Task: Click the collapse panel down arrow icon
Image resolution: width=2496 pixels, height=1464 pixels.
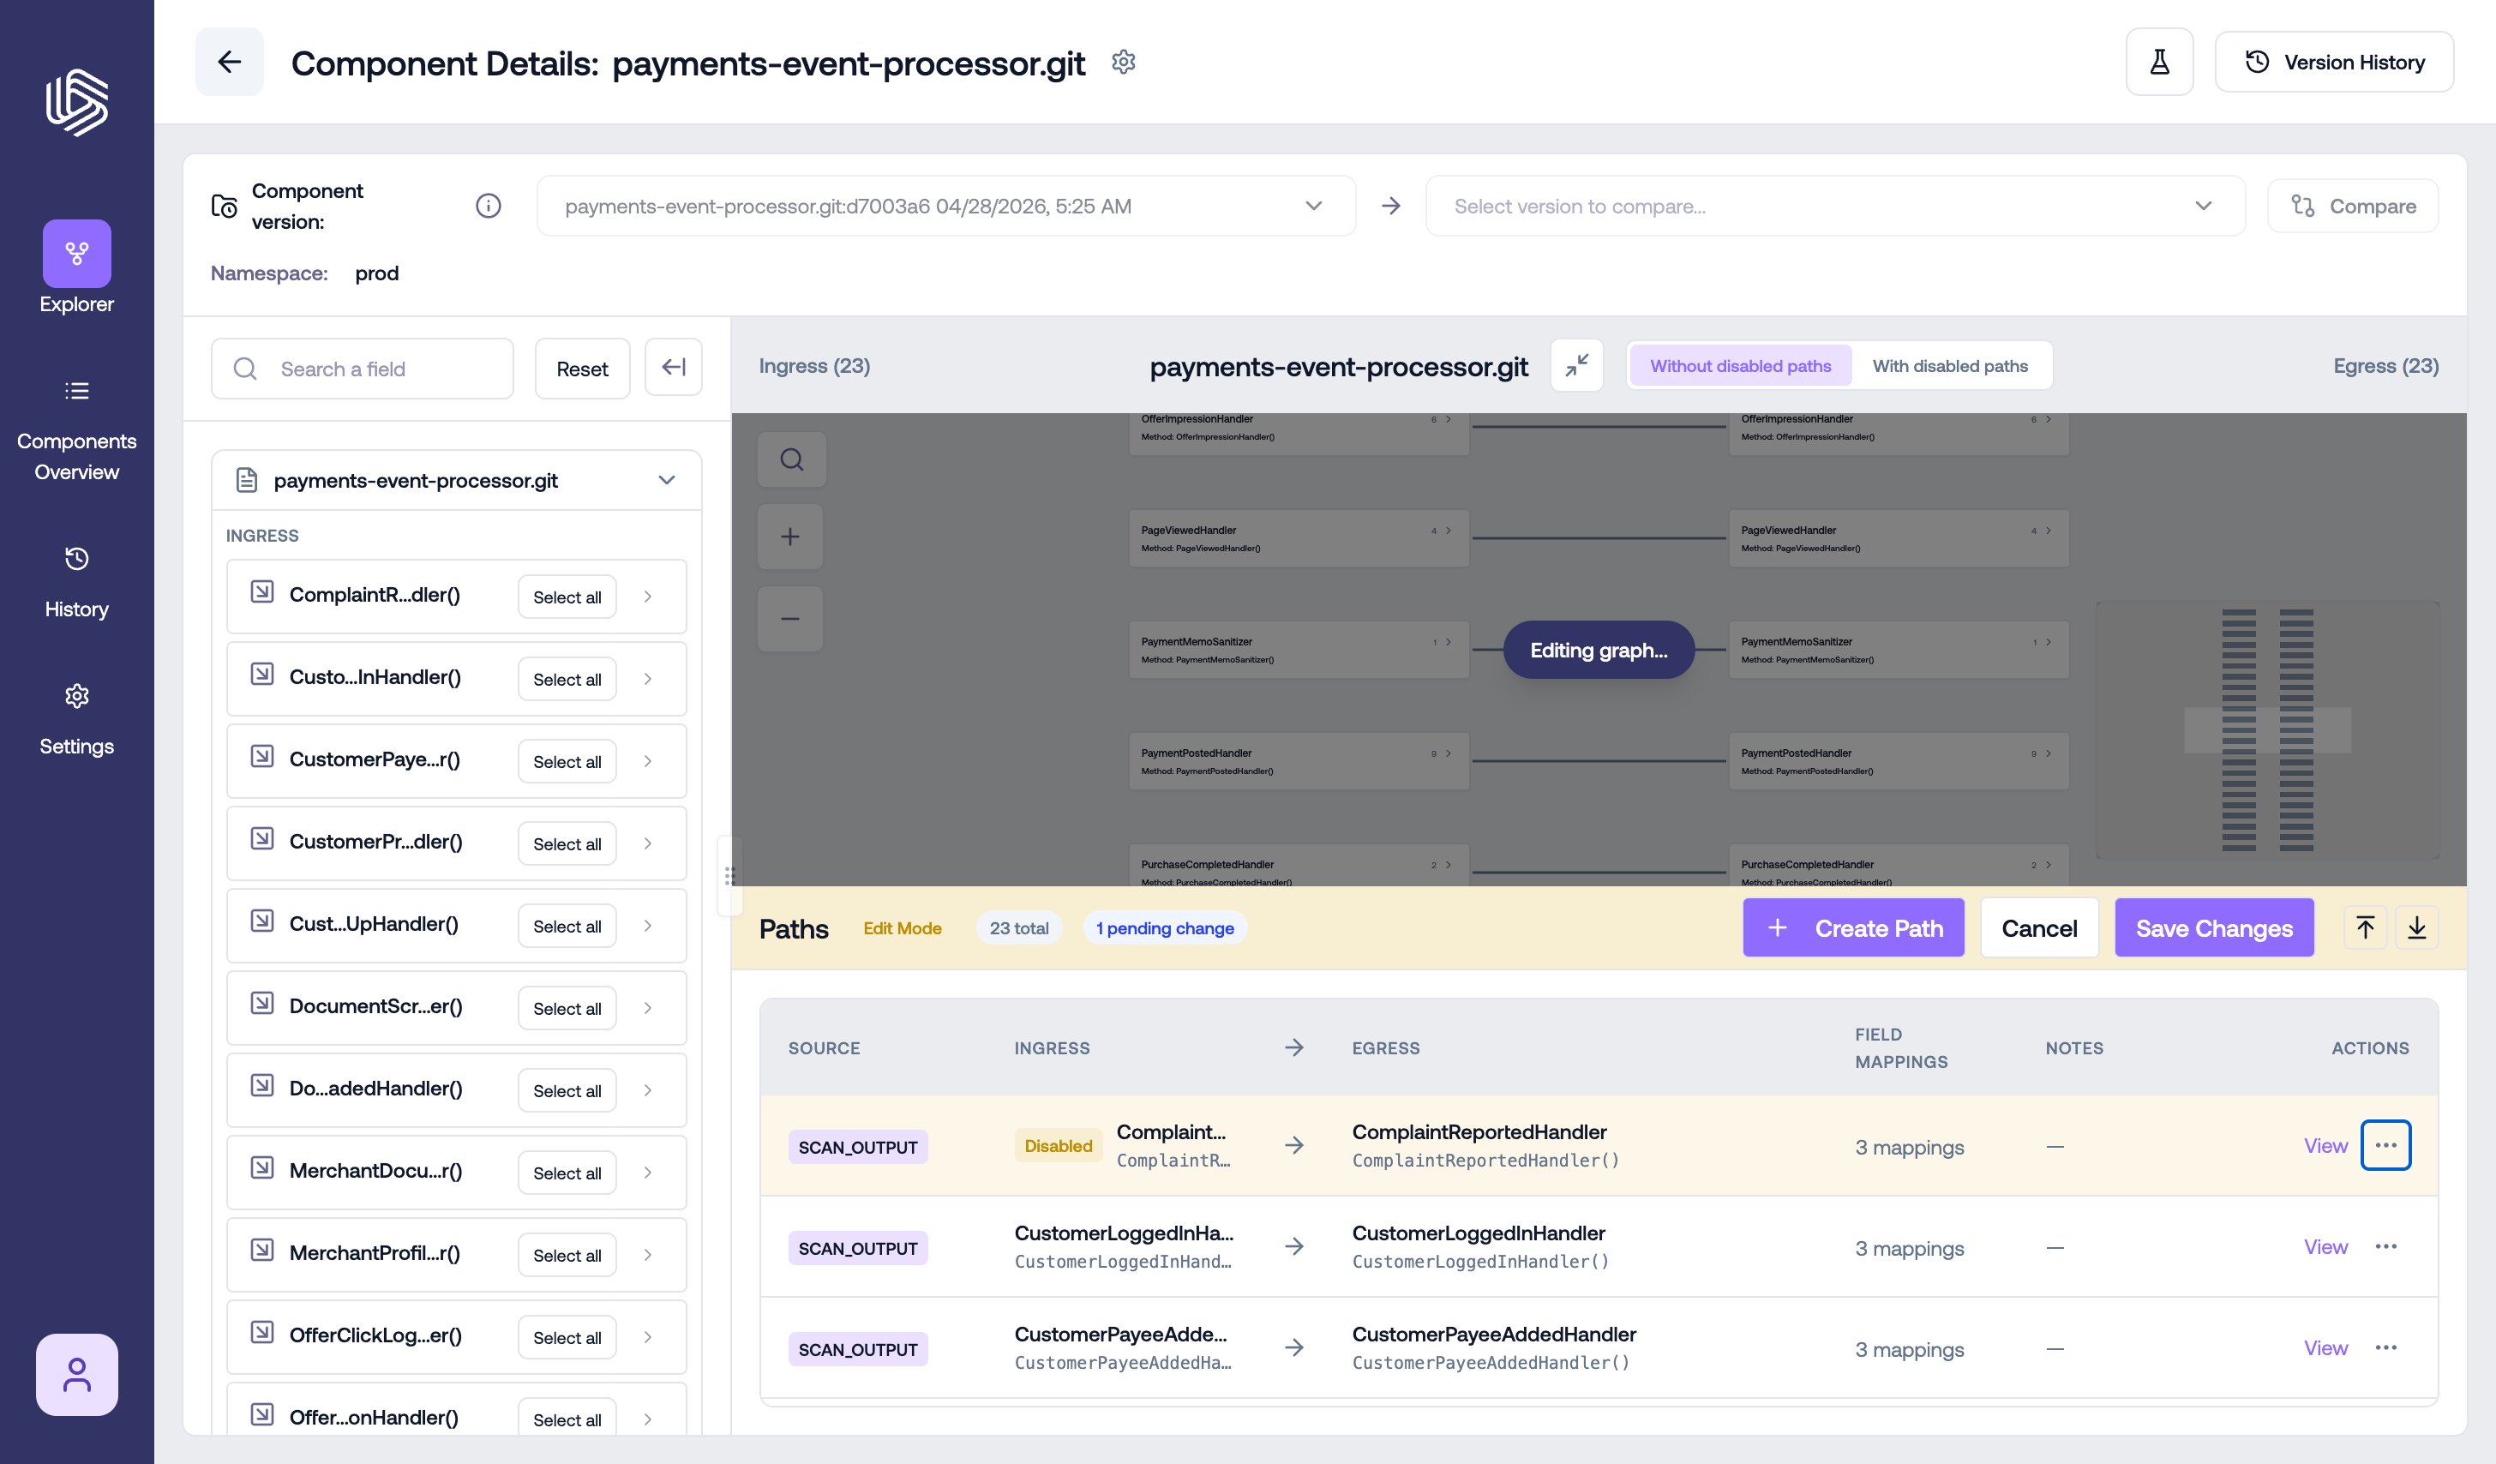Action: pos(2415,927)
